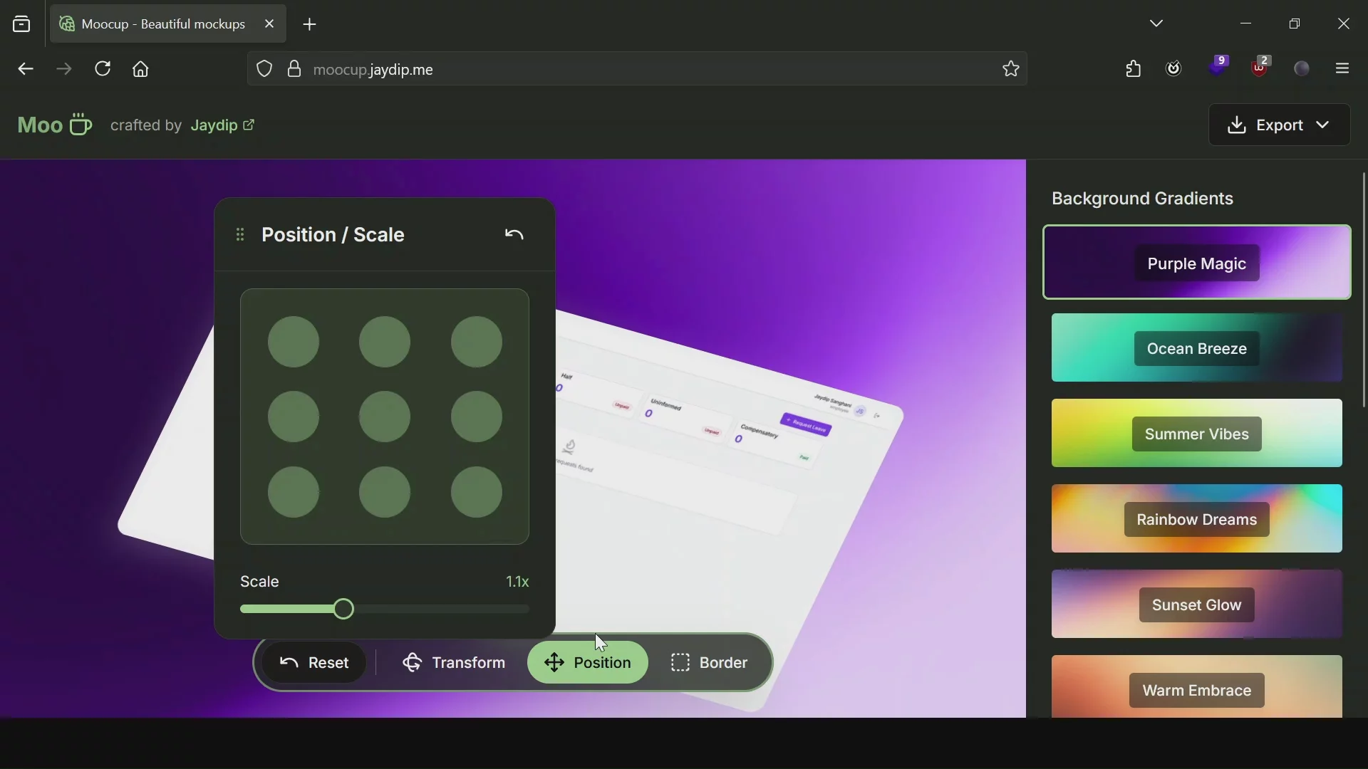Open the Transform tool panel

(x=454, y=663)
